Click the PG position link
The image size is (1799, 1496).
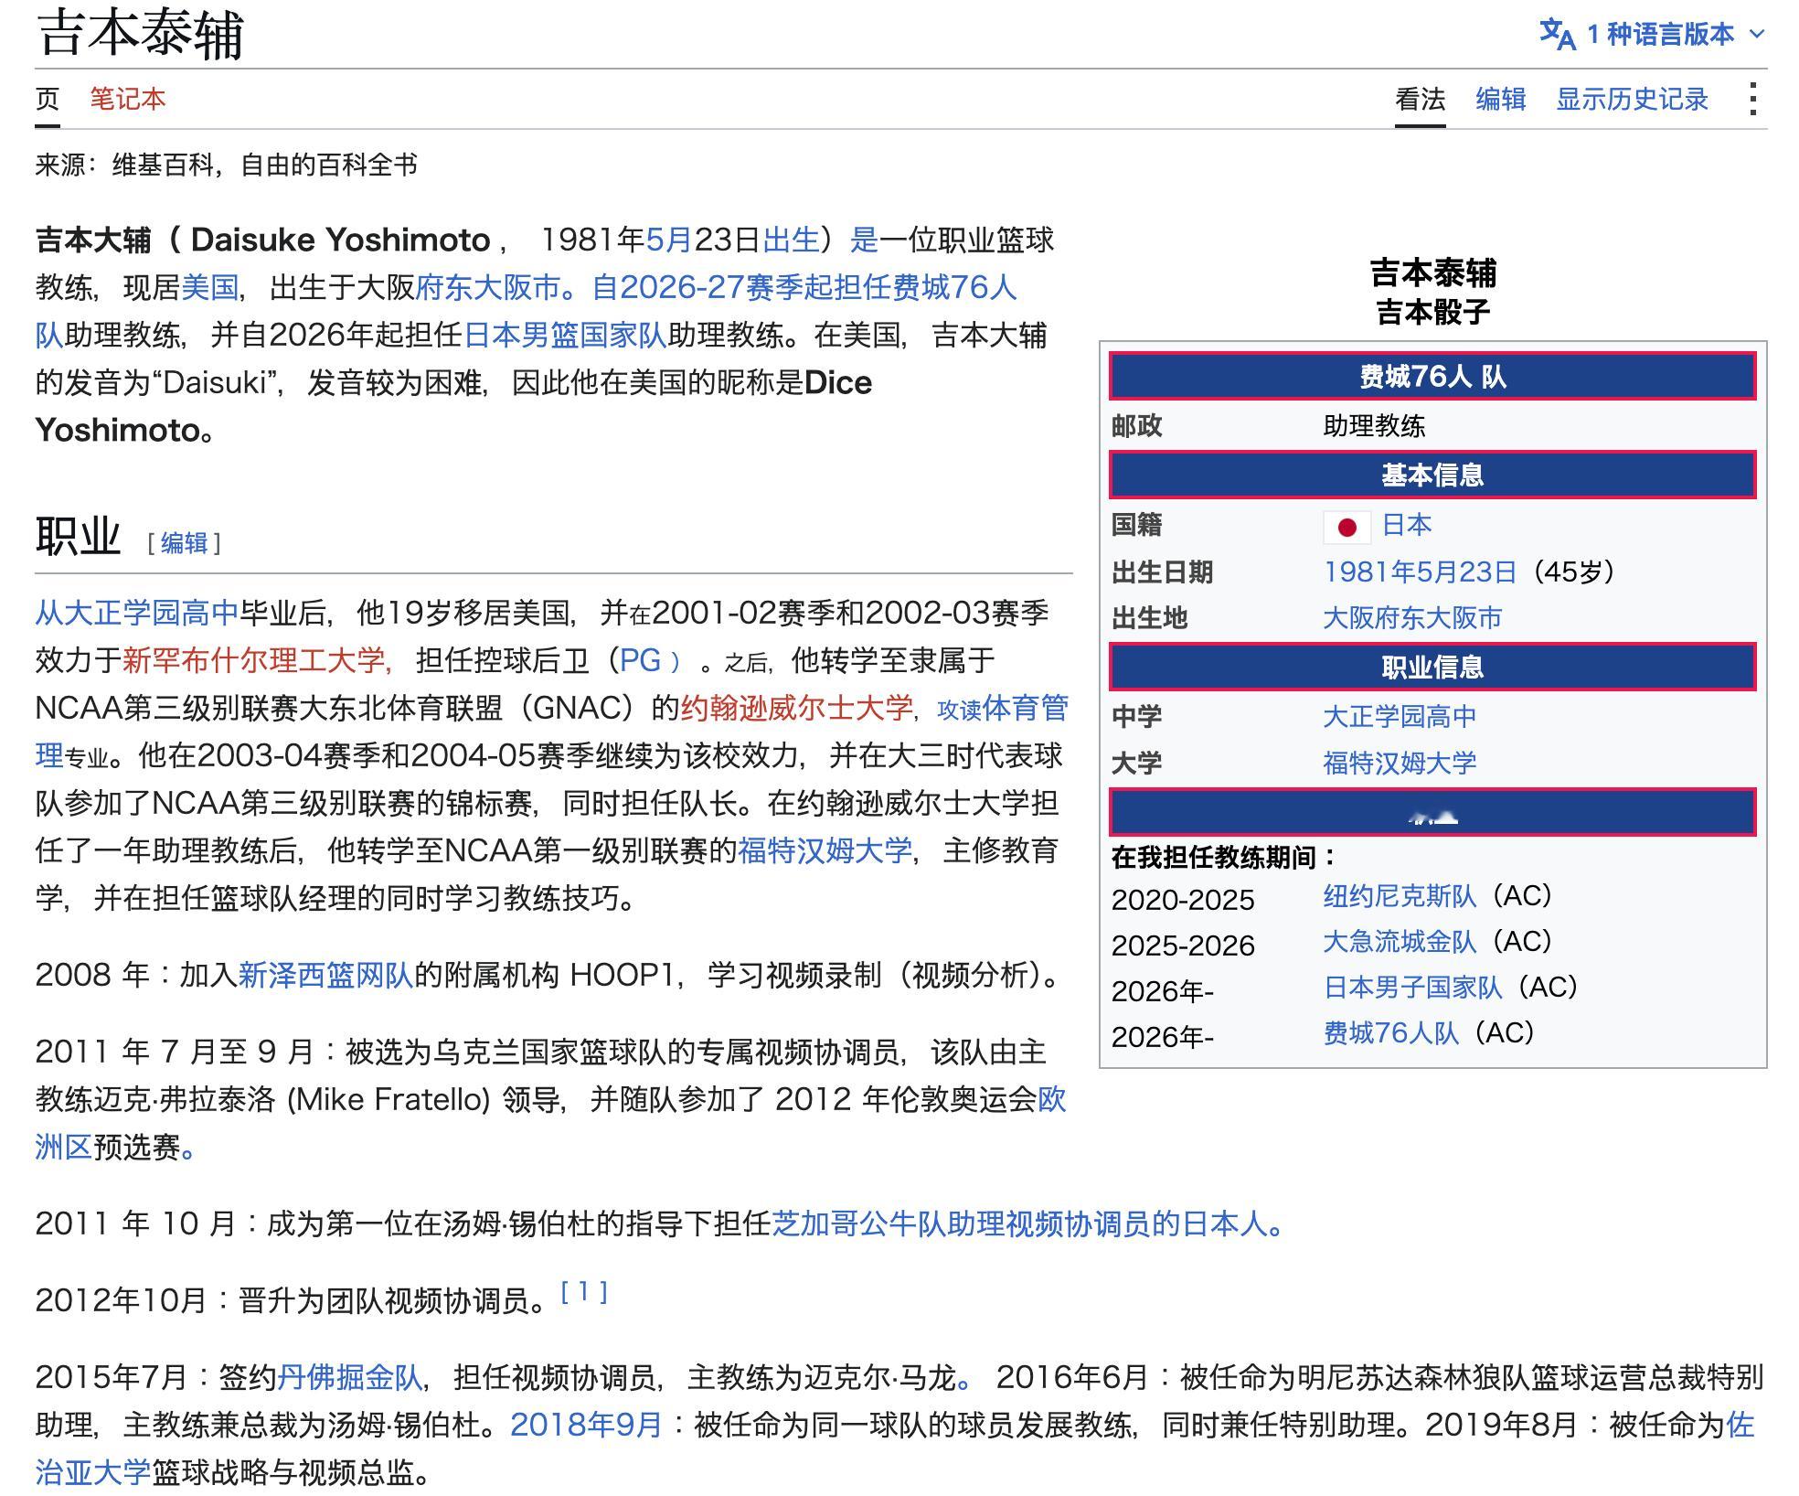tap(640, 660)
